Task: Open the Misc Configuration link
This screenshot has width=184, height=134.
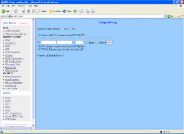Action: [14, 83]
